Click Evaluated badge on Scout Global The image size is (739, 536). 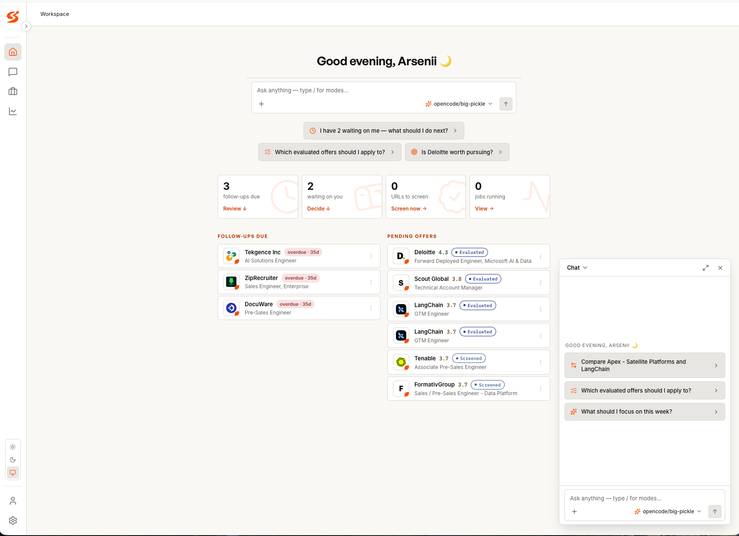[x=483, y=279]
